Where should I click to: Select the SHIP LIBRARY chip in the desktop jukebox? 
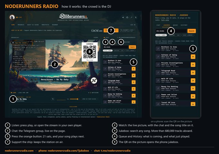[130, 50]
